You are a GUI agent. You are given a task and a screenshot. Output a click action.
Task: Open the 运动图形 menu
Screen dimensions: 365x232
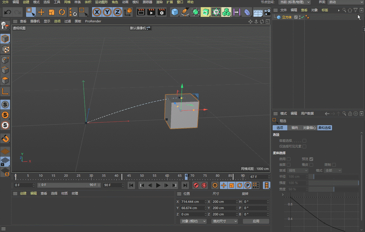click(x=101, y=2)
